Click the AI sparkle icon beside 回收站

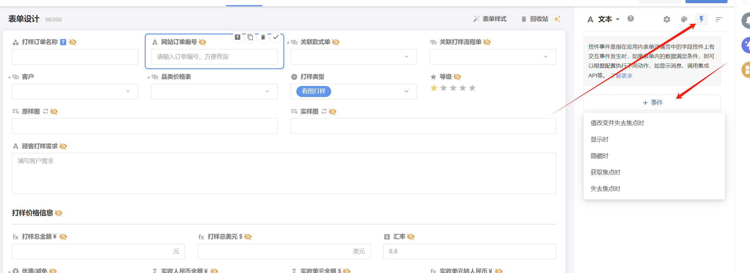click(x=557, y=19)
